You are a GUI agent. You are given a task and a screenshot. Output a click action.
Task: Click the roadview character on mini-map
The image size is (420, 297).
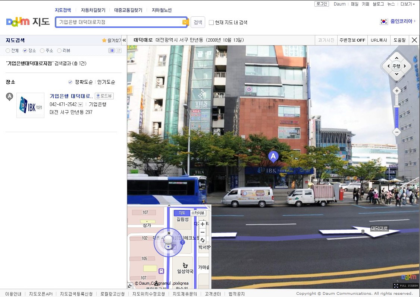pyautogui.click(x=168, y=242)
